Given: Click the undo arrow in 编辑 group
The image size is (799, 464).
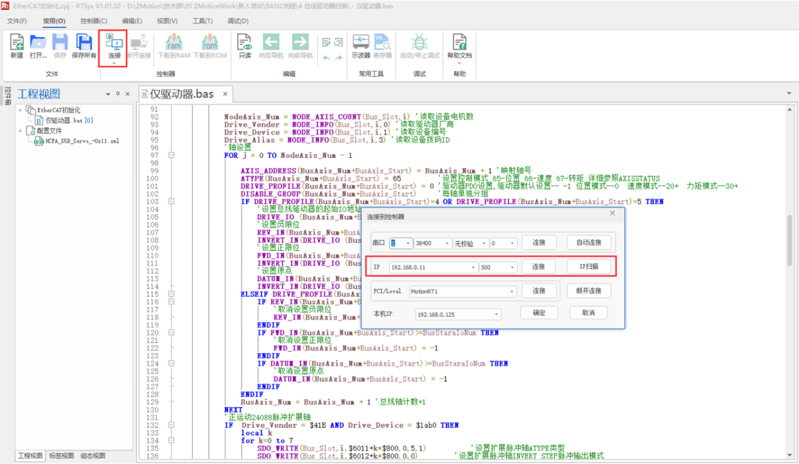Looking at the screenshot, I should pos(326,58).
